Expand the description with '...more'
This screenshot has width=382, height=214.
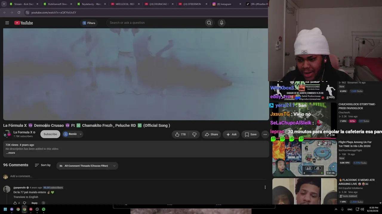coord(10,153)
